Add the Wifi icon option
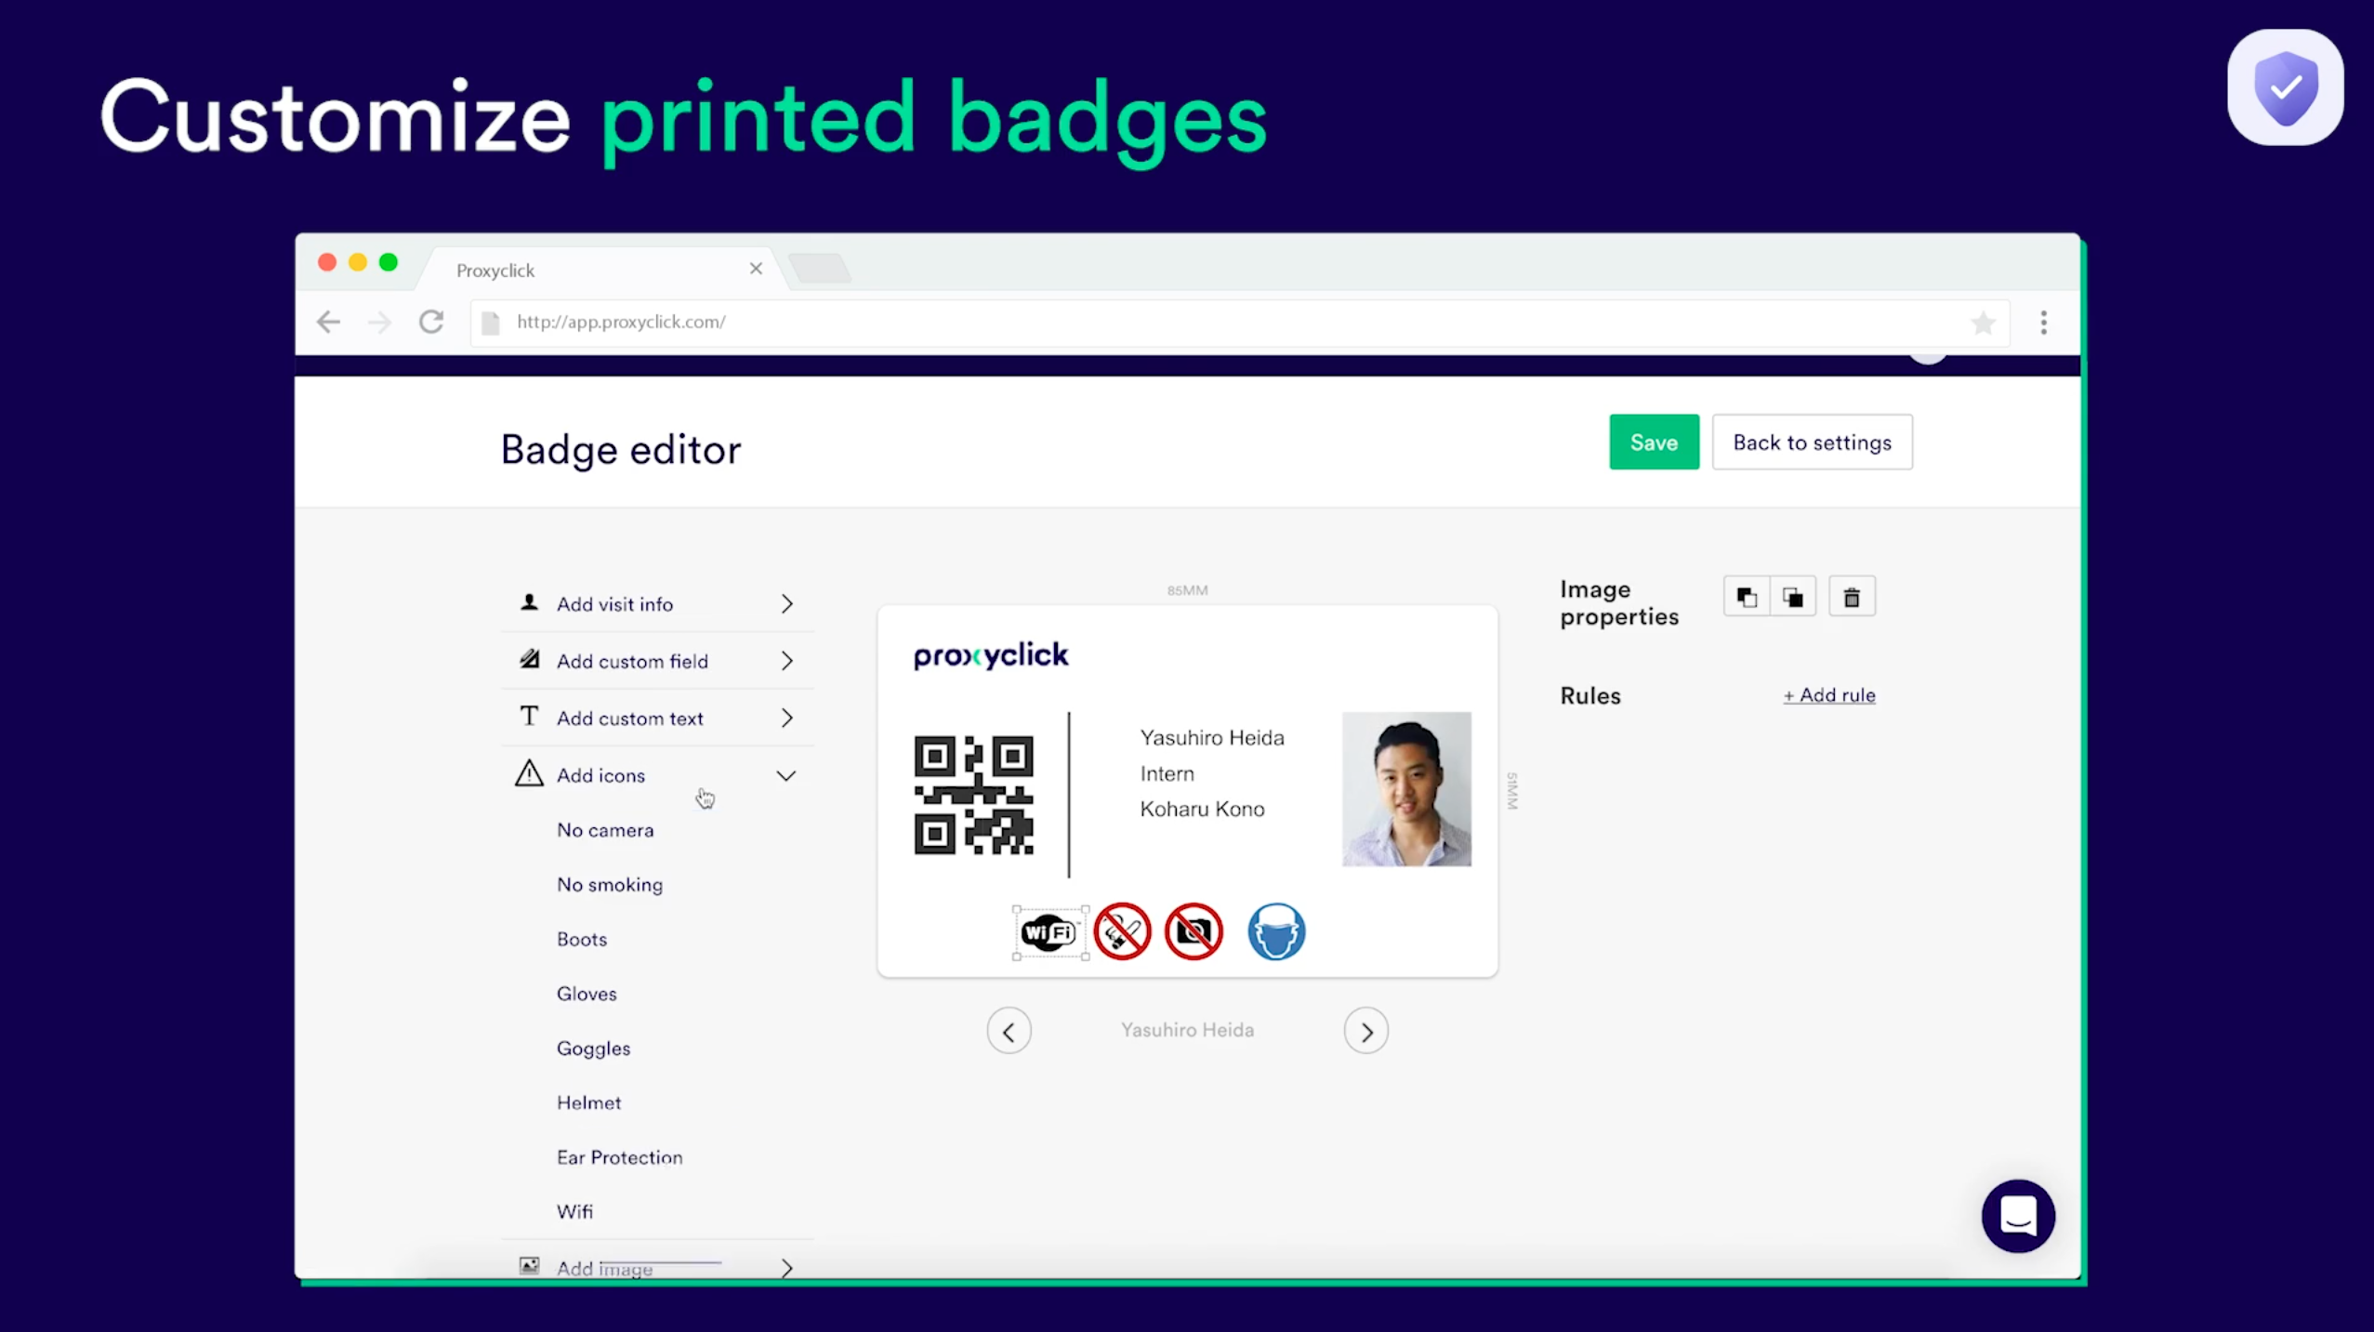This screenshot has height=1332, width=2374. click(x=574, y=1212)
